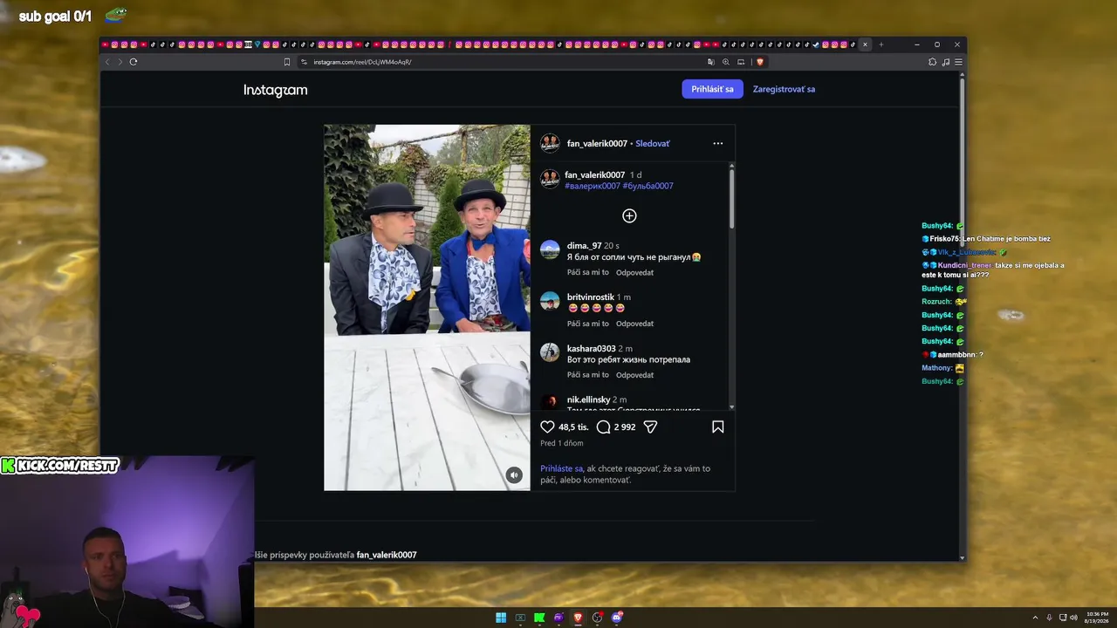Reload the page in the browser

point(134,62)
